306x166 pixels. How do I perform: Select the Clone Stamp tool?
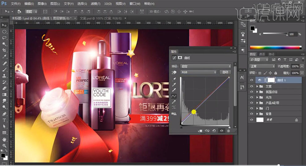tap(4, 76)
